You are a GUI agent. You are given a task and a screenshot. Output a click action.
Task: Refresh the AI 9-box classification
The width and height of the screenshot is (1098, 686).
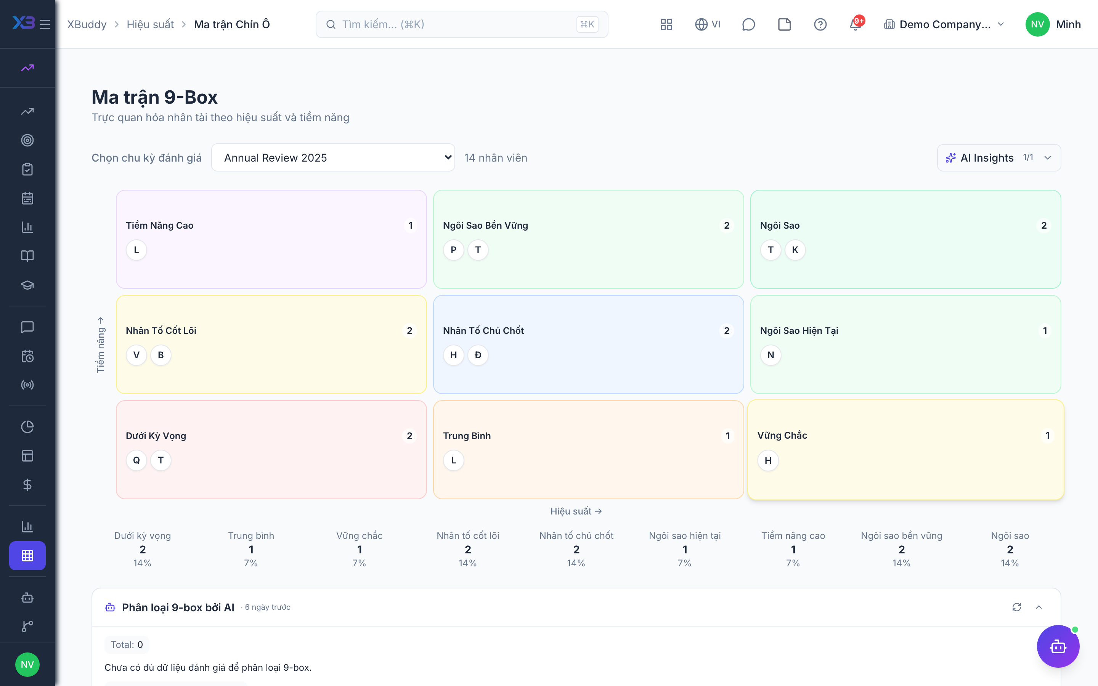[x=1016, y=607]
